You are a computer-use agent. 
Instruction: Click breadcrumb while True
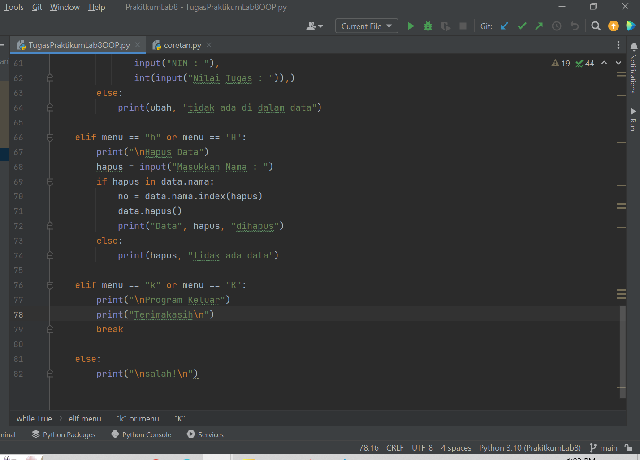[34, 419]
